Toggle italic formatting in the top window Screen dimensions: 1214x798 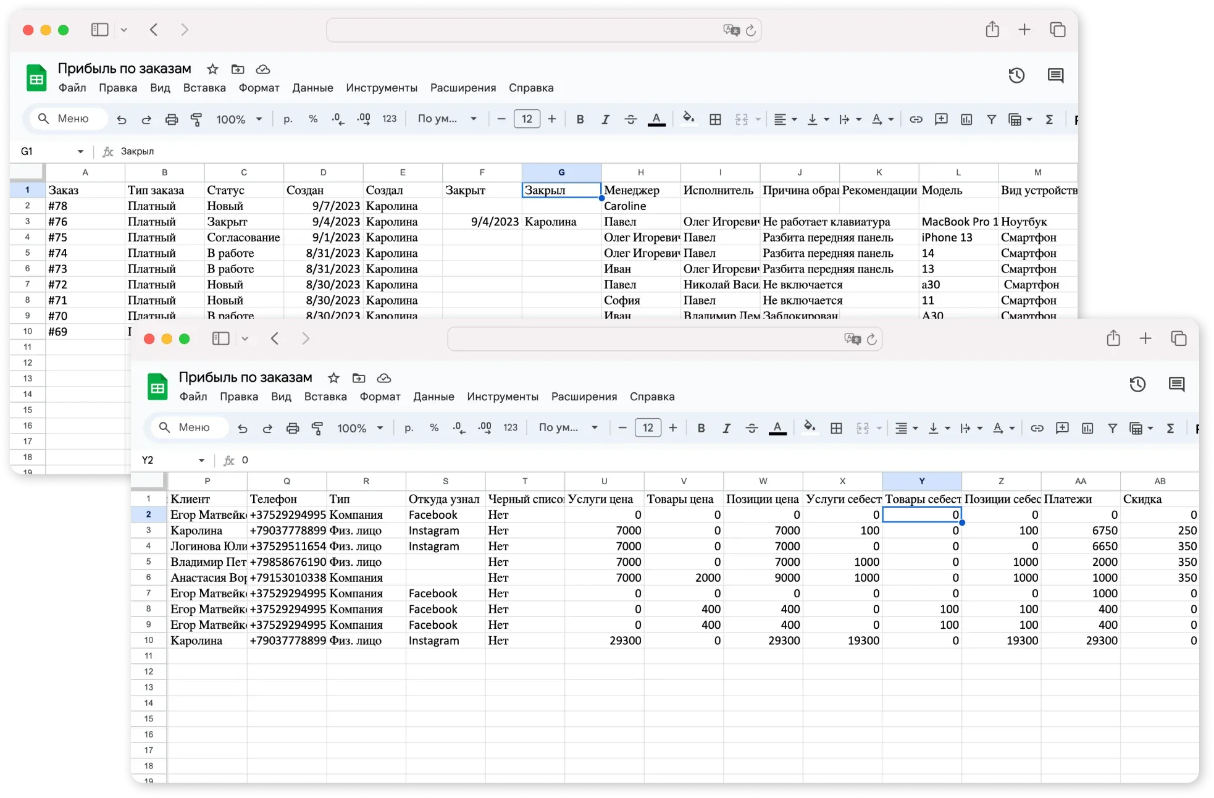pyautogui.click(x=605, y=119)
